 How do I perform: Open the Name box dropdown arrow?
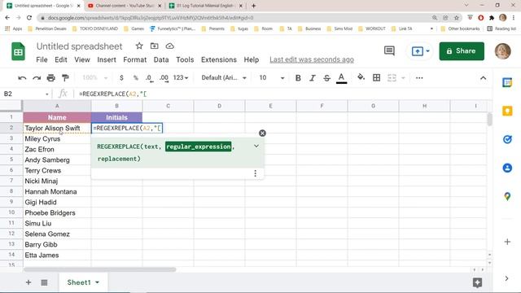tap(47, 94)
